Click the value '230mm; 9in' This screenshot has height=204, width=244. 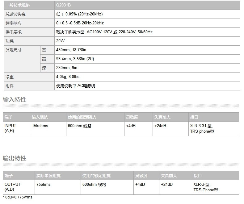pos(67,68)
